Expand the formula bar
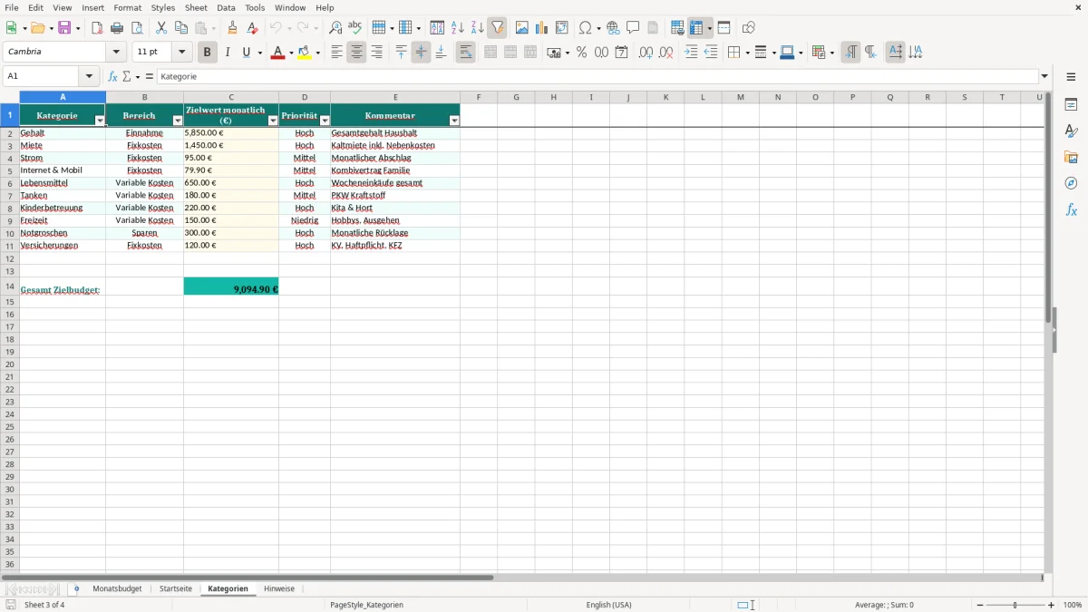Viewport: 1088px width, 612px height. click(1044, 77)
